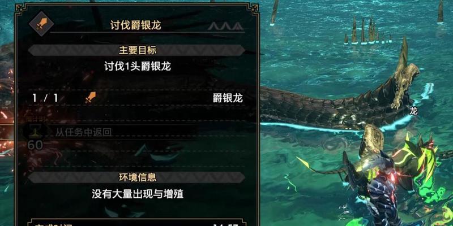Click the 从任务中返回 option
This screenshot has height=226, width=453.
tap(84, 133)
